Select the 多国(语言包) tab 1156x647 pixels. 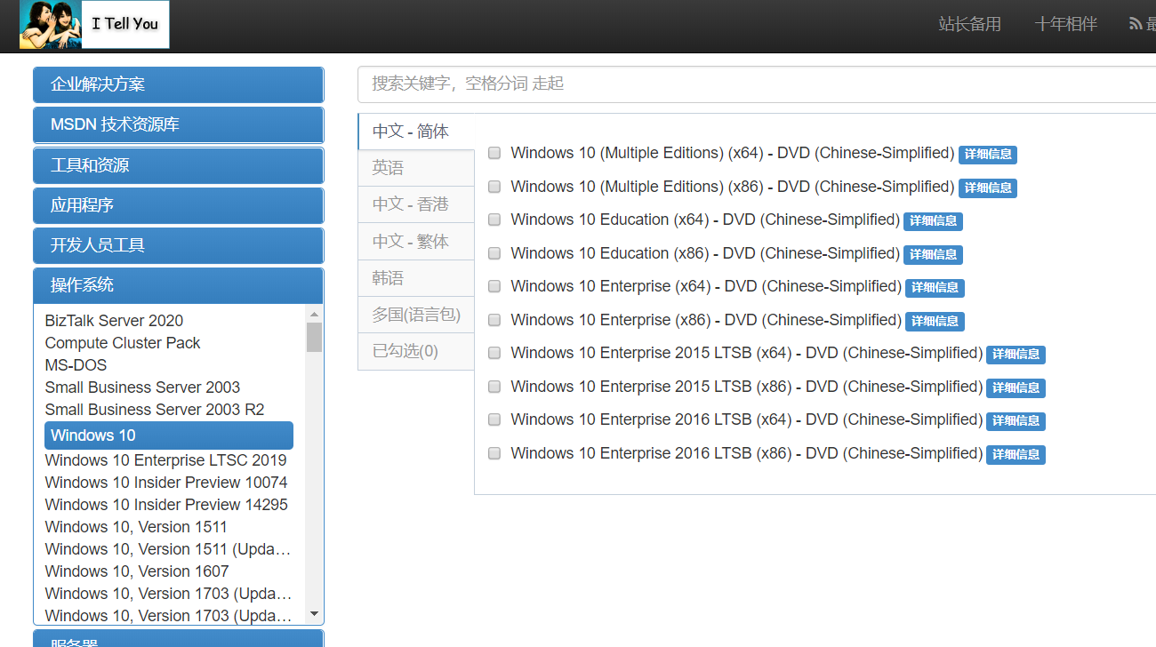coord(416,315)
